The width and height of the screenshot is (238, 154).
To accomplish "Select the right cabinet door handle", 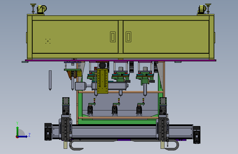I will pyautogui.click(x=128, y=37).
